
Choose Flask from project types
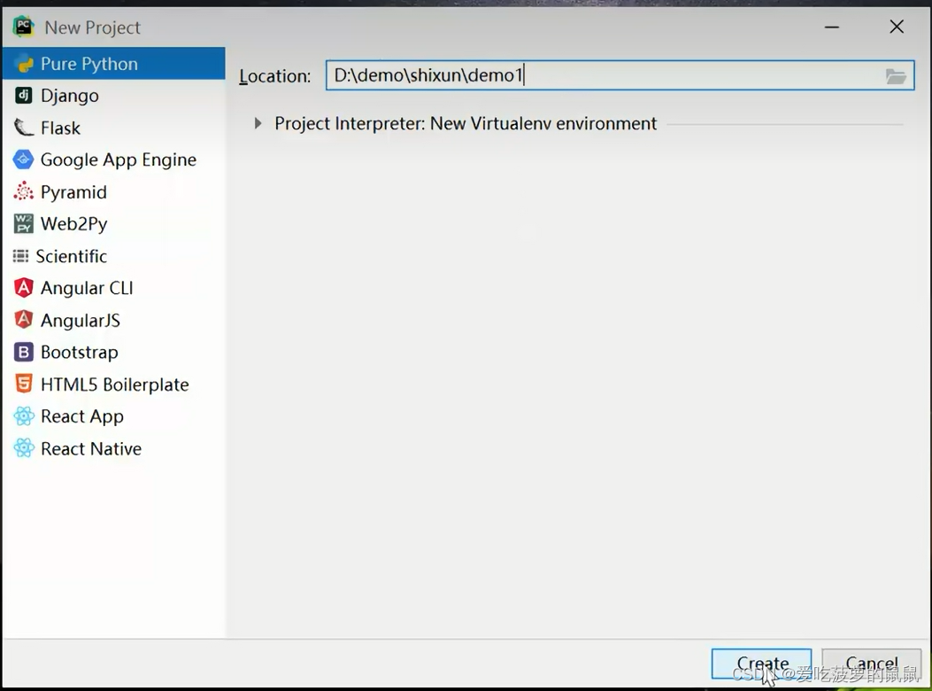(113, 128)
